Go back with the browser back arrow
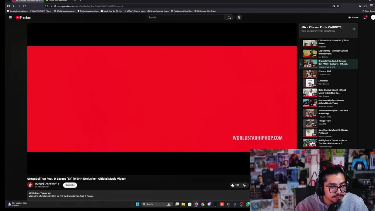The width and height of the screenshot is (375, 211). (14, 6)
